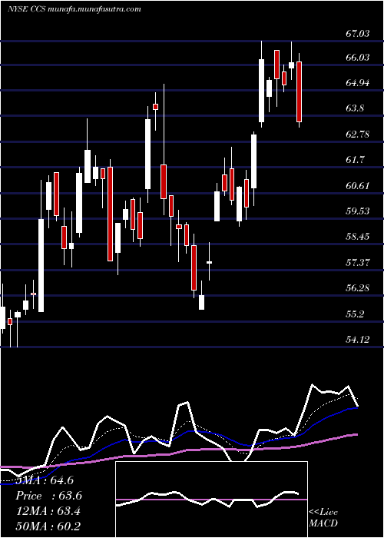Select the 66.03 price axis label
Screen dimensions: 384x538
click(358, 57)
